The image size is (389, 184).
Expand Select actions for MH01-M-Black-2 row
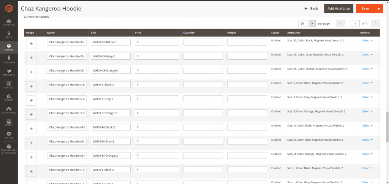(367, 125)
